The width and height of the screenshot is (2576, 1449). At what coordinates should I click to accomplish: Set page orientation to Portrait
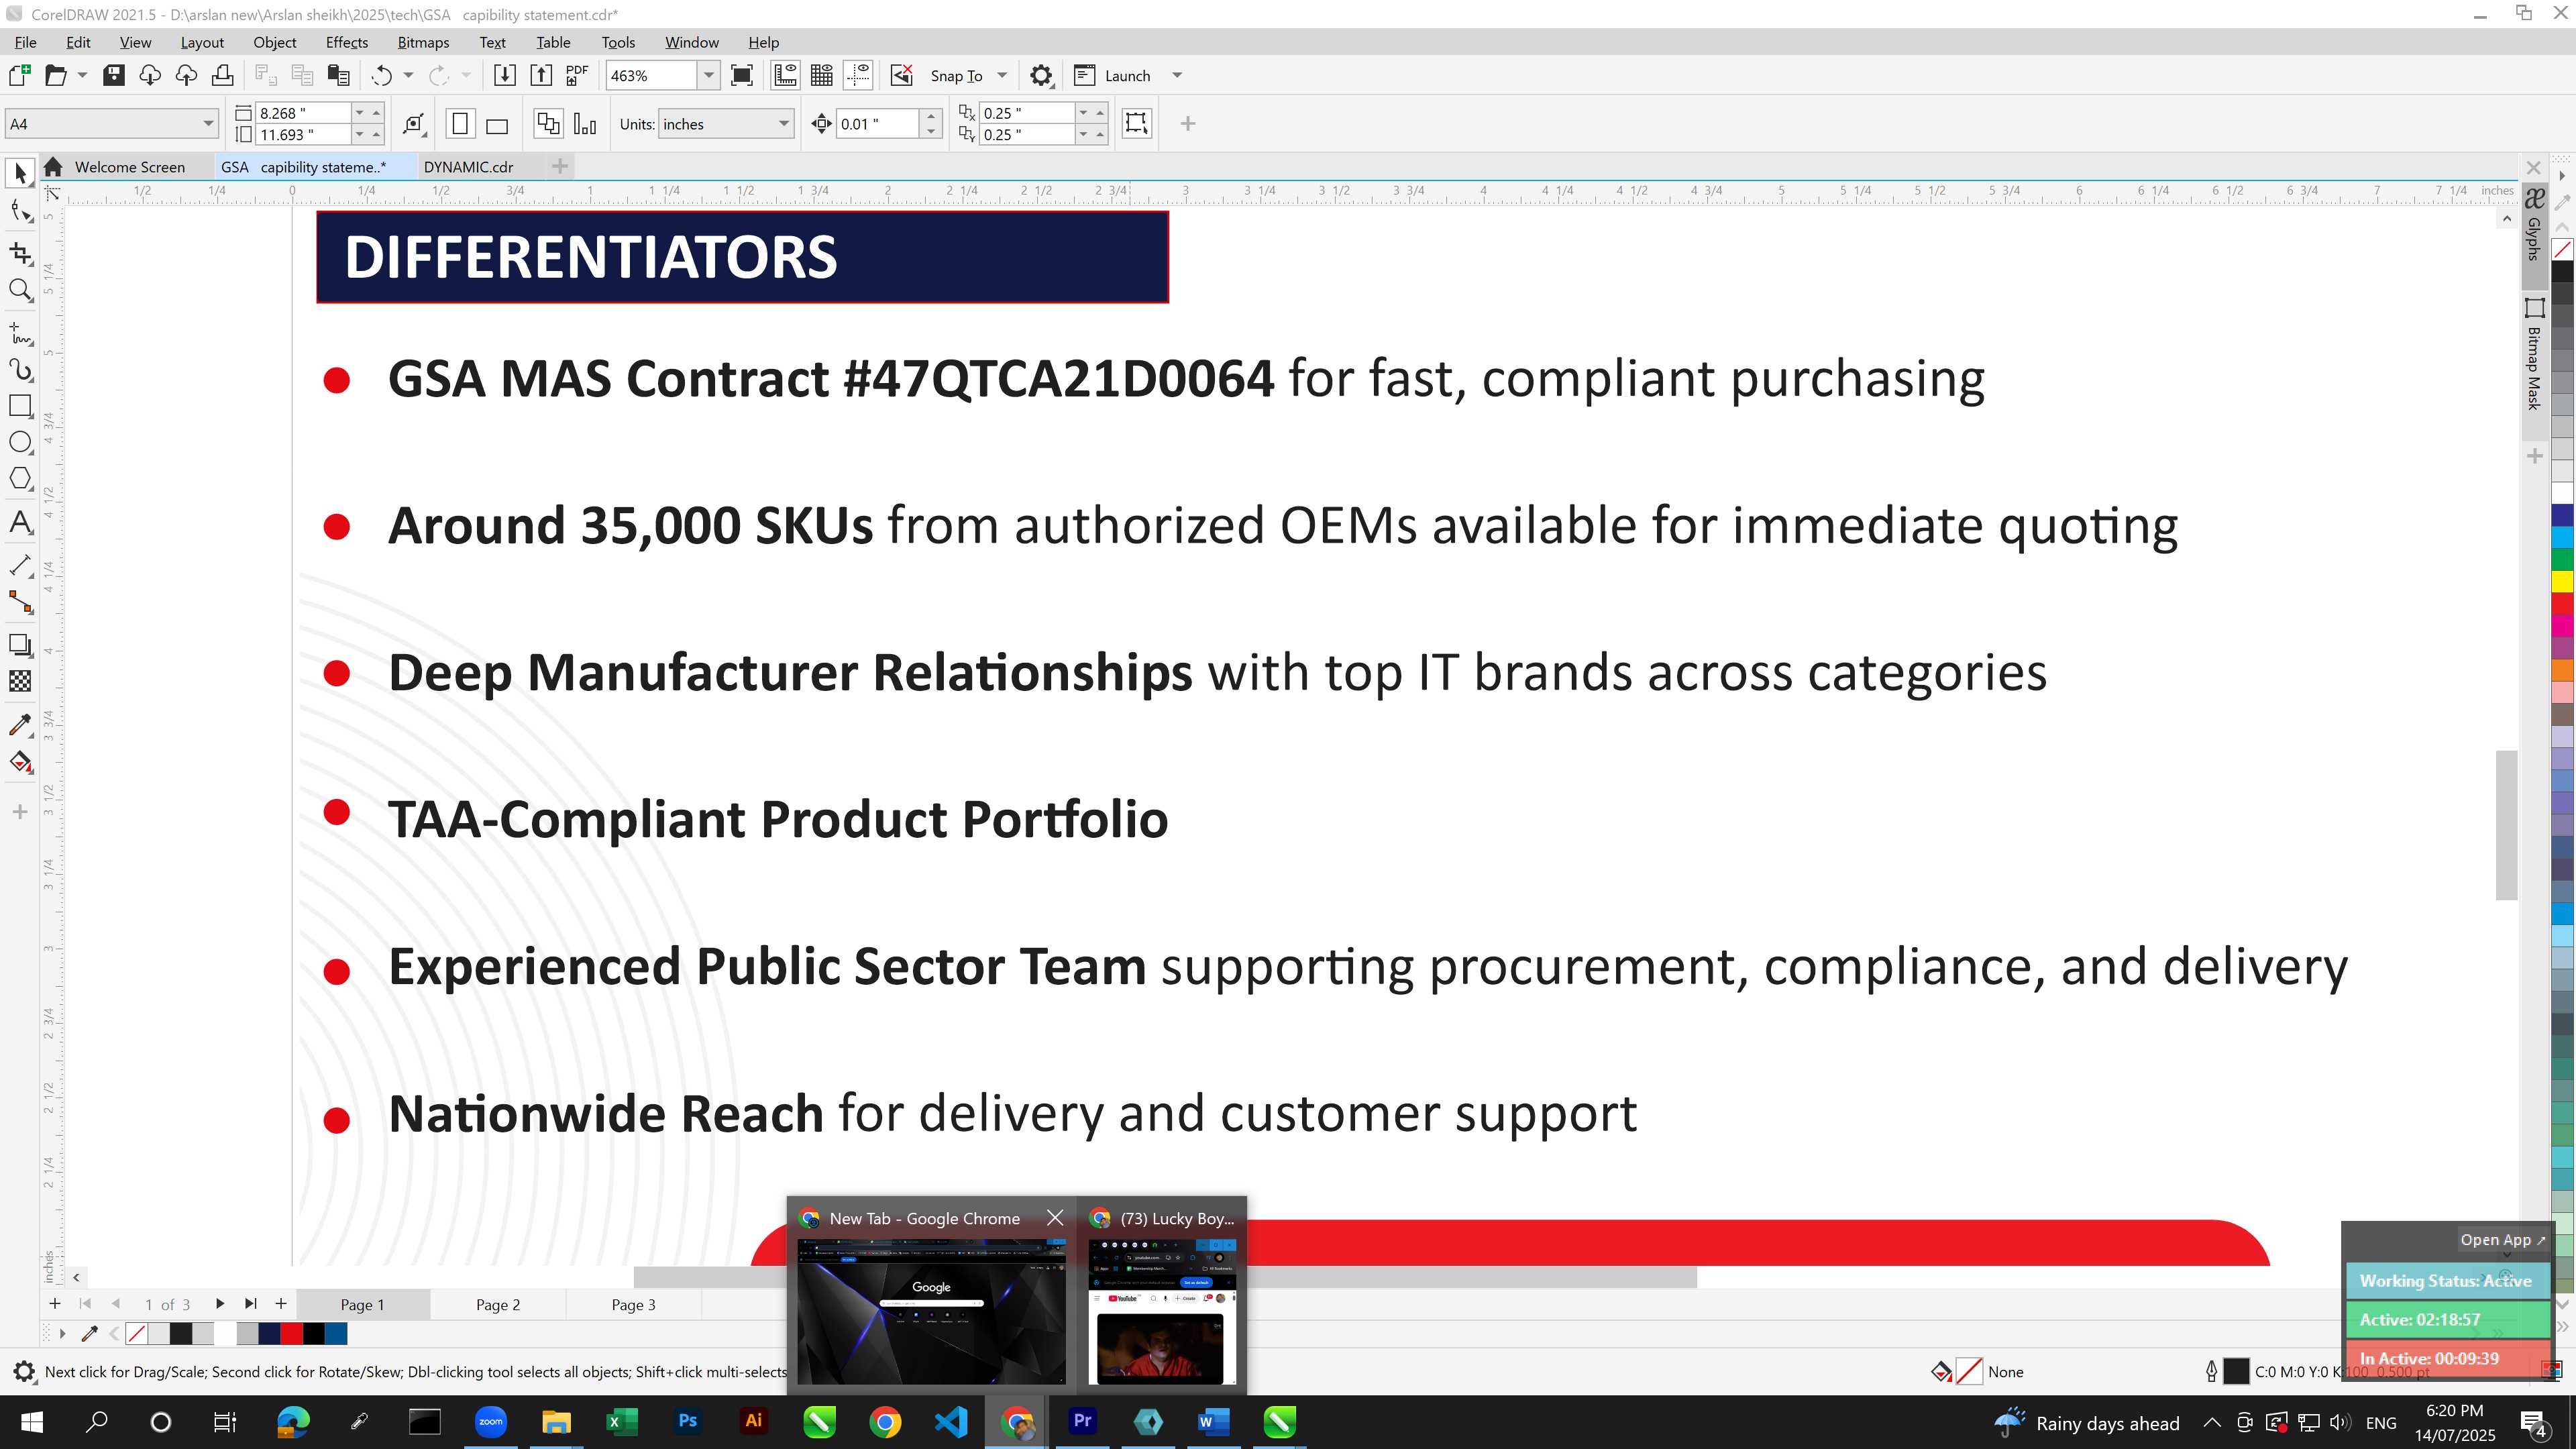pos(460,124)
